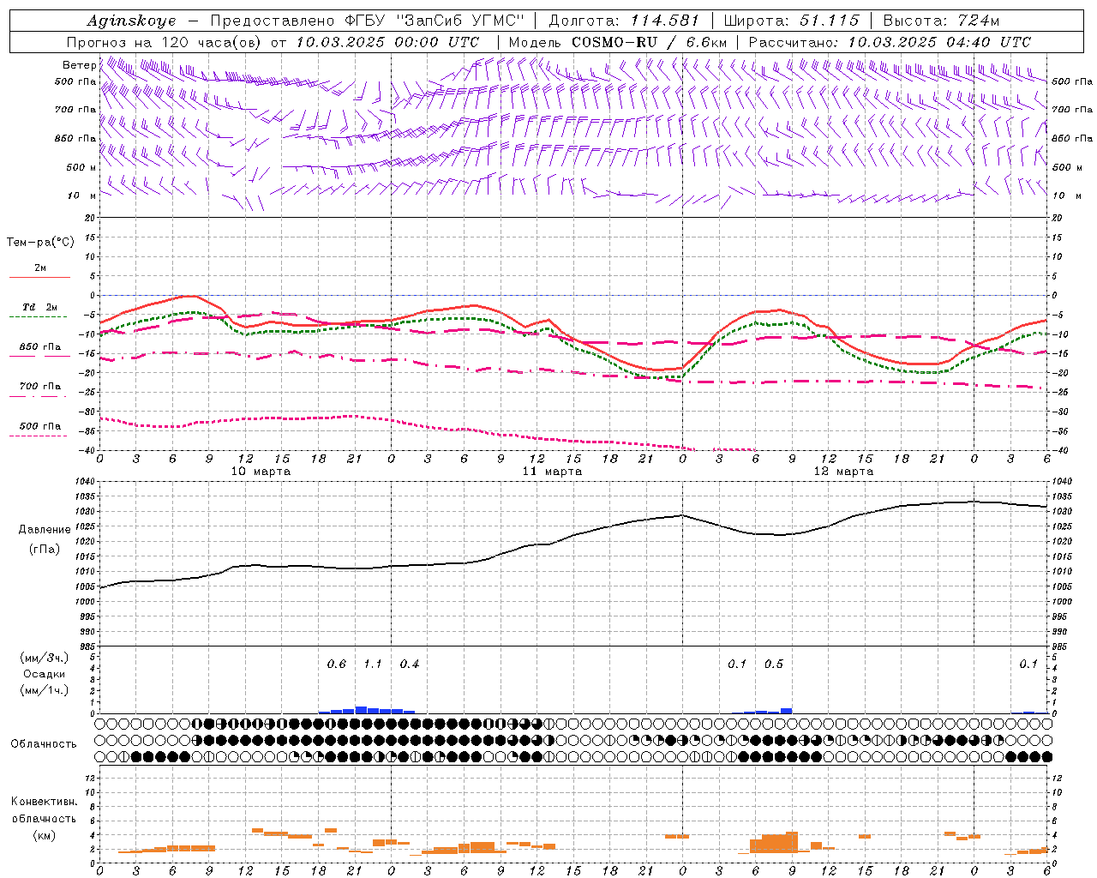This screenshot has width=1097, height=878.
Task: Click the 0.4 precipitation amount
Action: point(410,665)
